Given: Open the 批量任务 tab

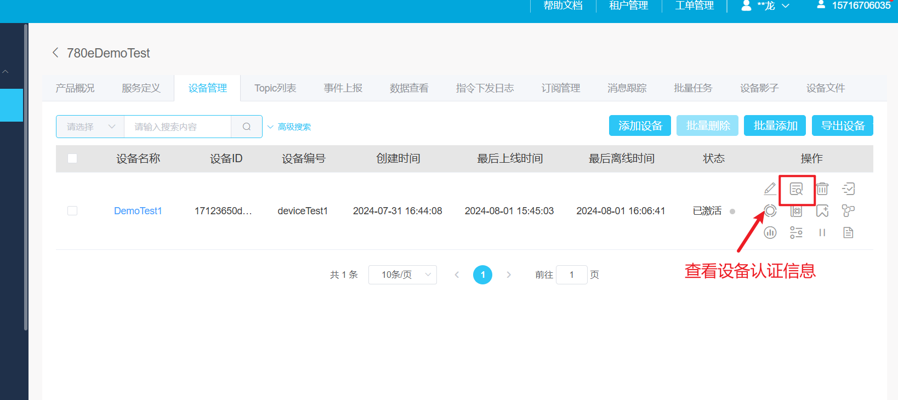Looking at the screenshot, I should tap(693, 88).
